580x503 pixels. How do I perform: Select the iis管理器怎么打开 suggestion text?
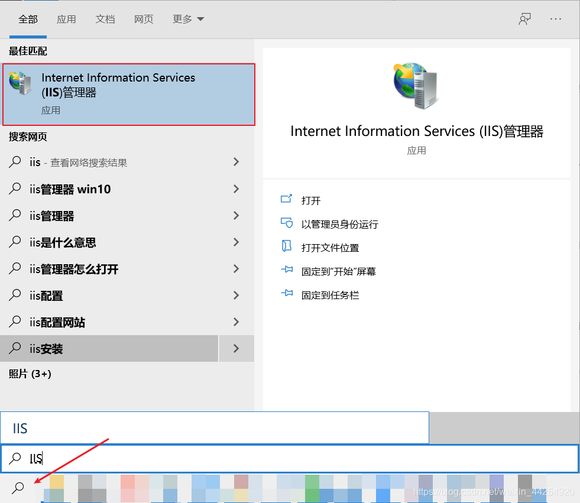tap(74, 269)
